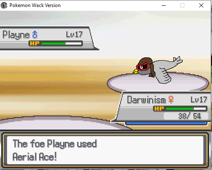212x170 pixels.
Task: Click the blue experience bar under Darwinism
Action: click(x=166, y=123)
